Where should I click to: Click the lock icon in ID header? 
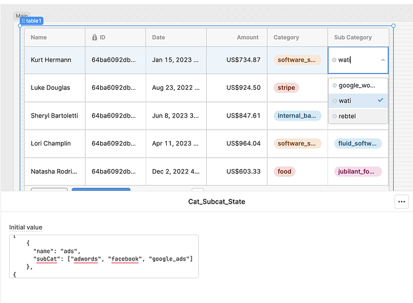click(94, 38)
